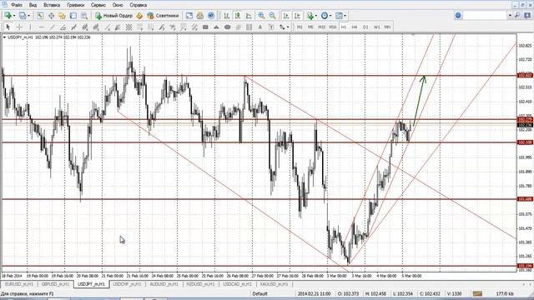The width and height of the screenshot is (534, 300).
Task: Click the connection status bars icon
Action: pyautogui.click(x=477, y=293)
